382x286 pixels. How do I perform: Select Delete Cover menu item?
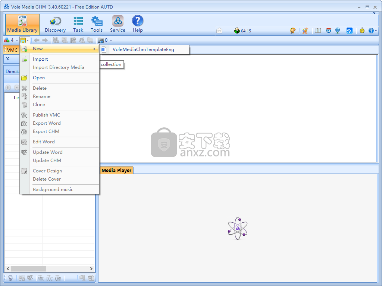(x=59, y=179)
